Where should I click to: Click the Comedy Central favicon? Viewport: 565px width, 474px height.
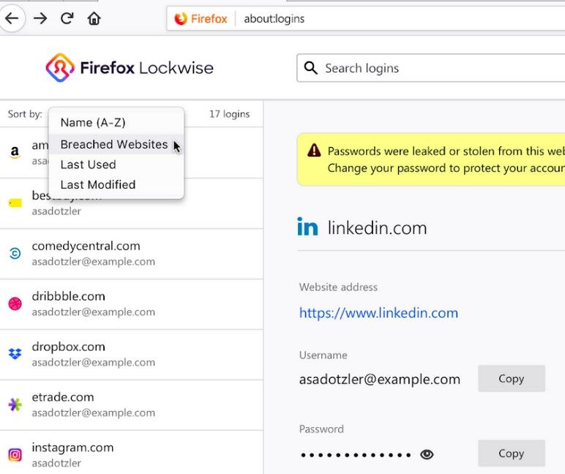(x=15, y=253)
